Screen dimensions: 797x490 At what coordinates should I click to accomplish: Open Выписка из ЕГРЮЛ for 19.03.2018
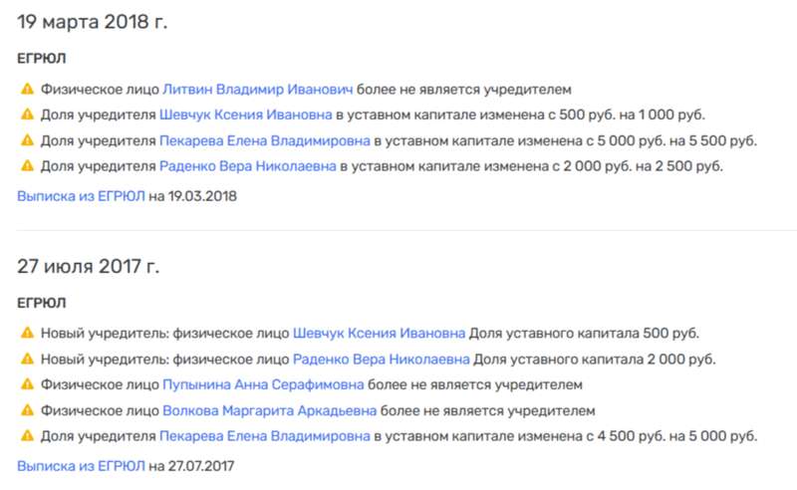[x=81, y=196]
